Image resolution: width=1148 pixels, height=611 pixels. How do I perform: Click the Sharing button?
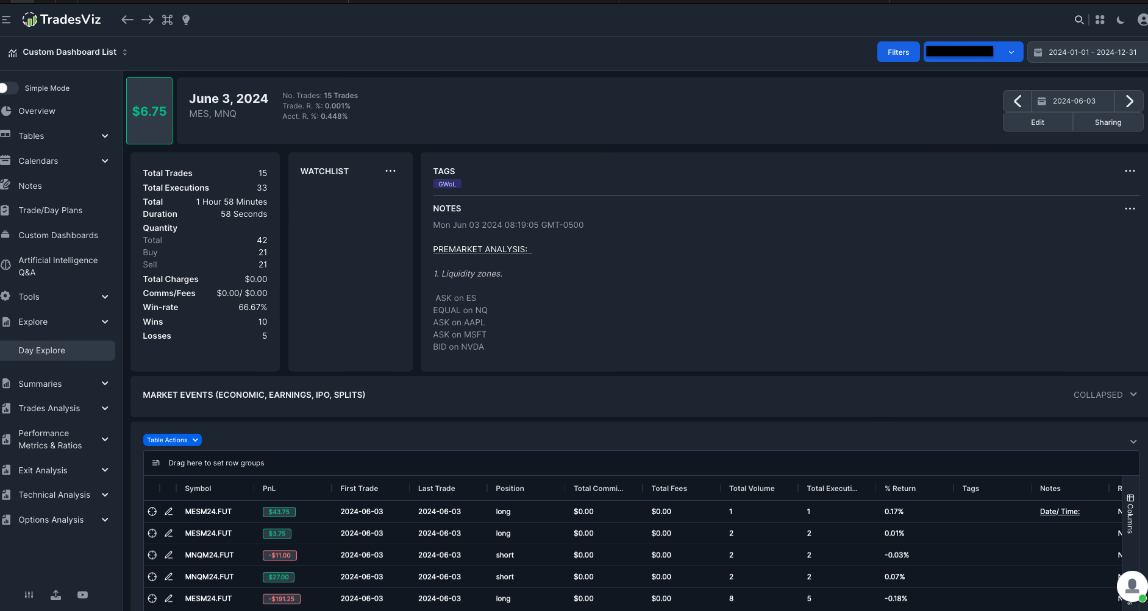point(1108,122)
